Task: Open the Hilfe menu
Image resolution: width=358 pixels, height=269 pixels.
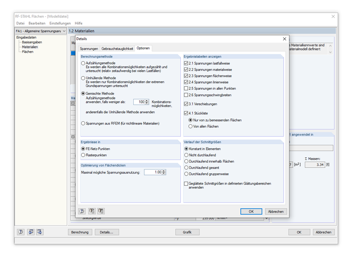Action: tap(79, 23)
